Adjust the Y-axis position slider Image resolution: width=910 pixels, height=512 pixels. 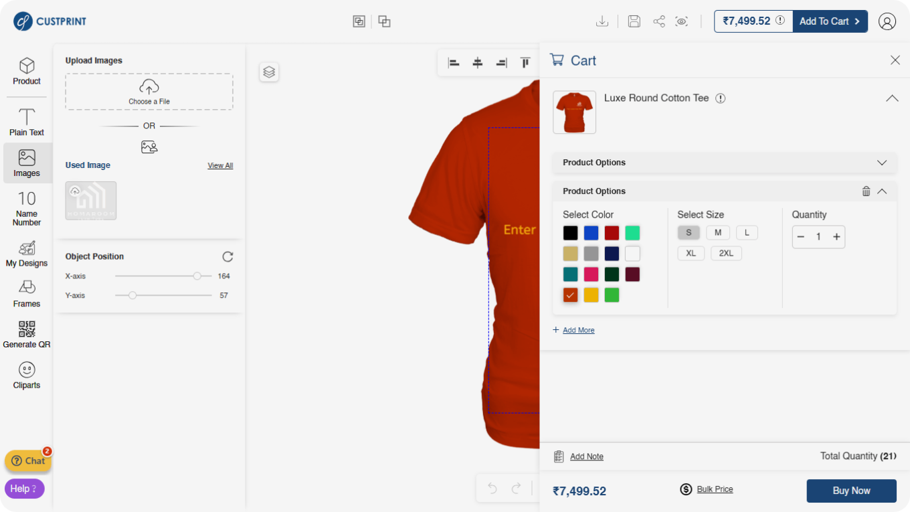click(163, 295)
